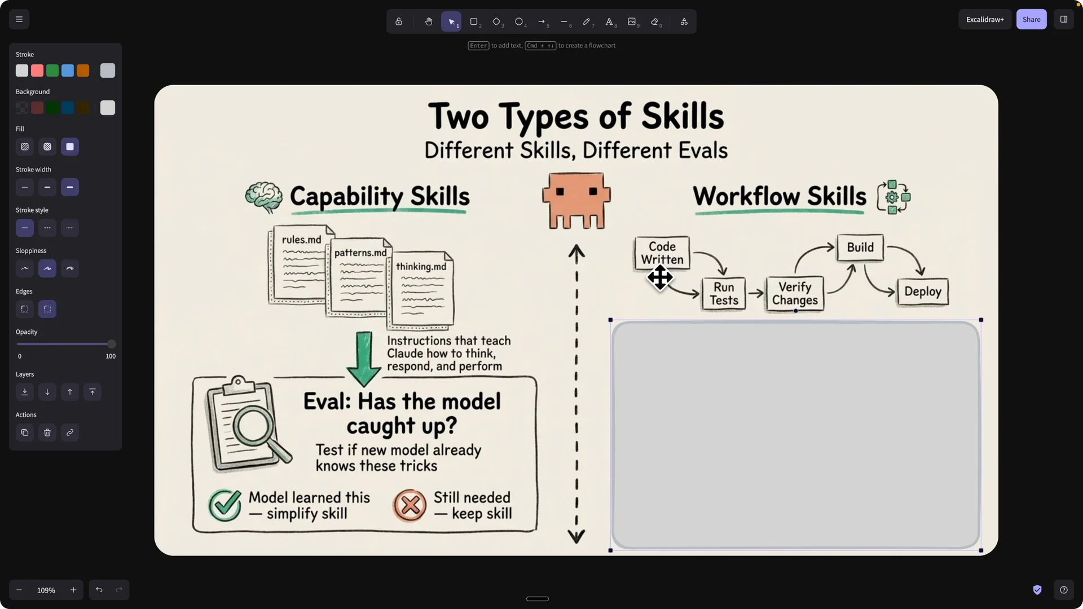Delete the selected element with trash icon
Image resolution: width=1083 pixels, height=609 pixels.
point(47,433)
